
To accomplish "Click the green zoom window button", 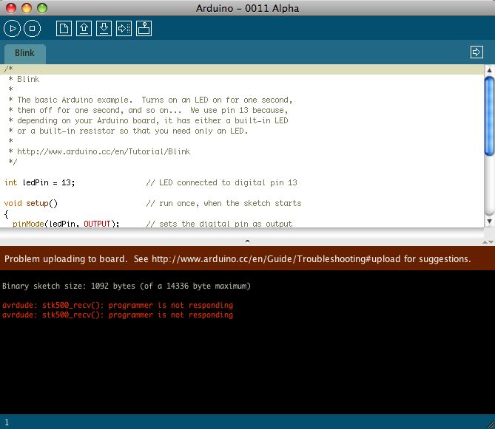I will [x=42, y=8].
